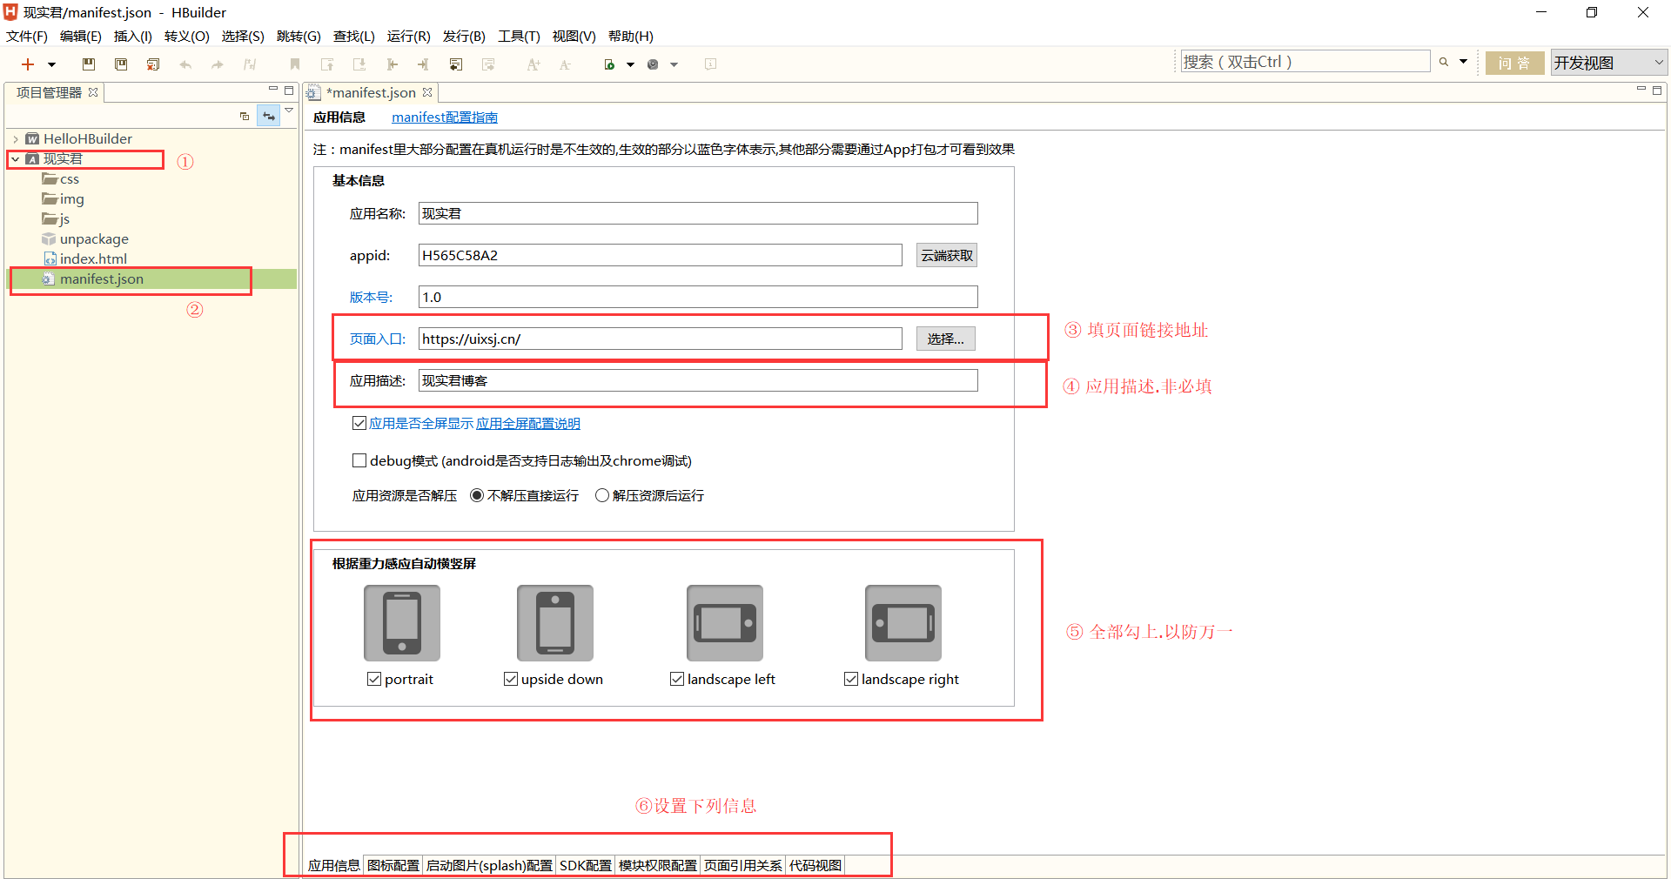Open the 工具(T) menu
The width and height of the screenshot is (1671, 879).
pos(519,37)
